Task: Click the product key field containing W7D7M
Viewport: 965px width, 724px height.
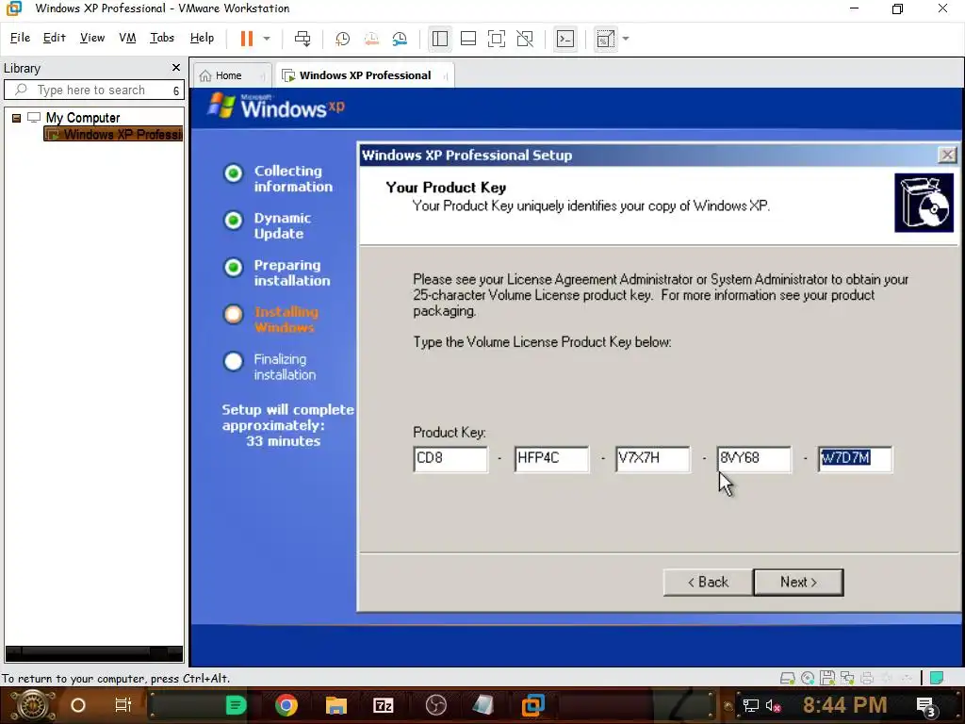Action: point(855,459)
